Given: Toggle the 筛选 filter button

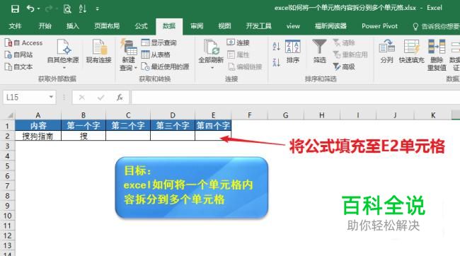Looking at the screenshot, I should tap(319, 52).
